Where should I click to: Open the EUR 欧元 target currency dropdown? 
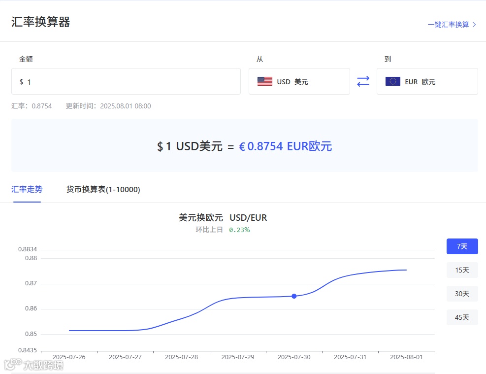427,81
